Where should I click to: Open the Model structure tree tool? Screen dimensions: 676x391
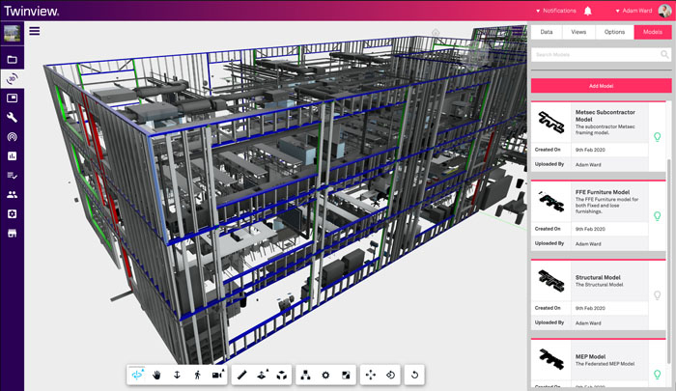pos(306,375)
